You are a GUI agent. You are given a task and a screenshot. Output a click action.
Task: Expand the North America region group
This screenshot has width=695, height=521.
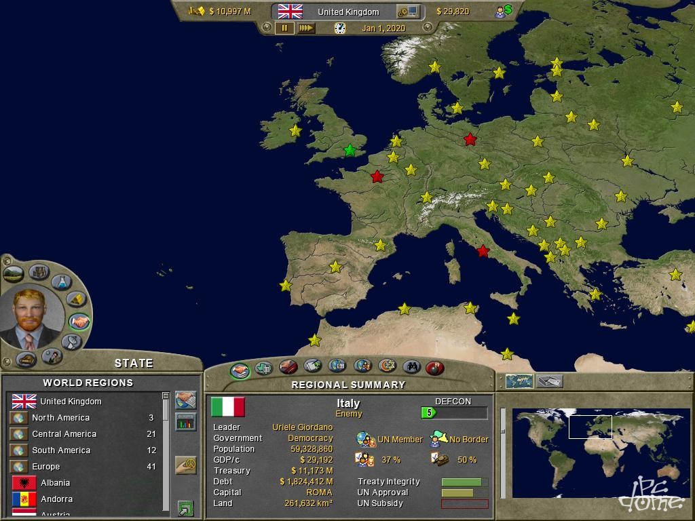[19, 418]
